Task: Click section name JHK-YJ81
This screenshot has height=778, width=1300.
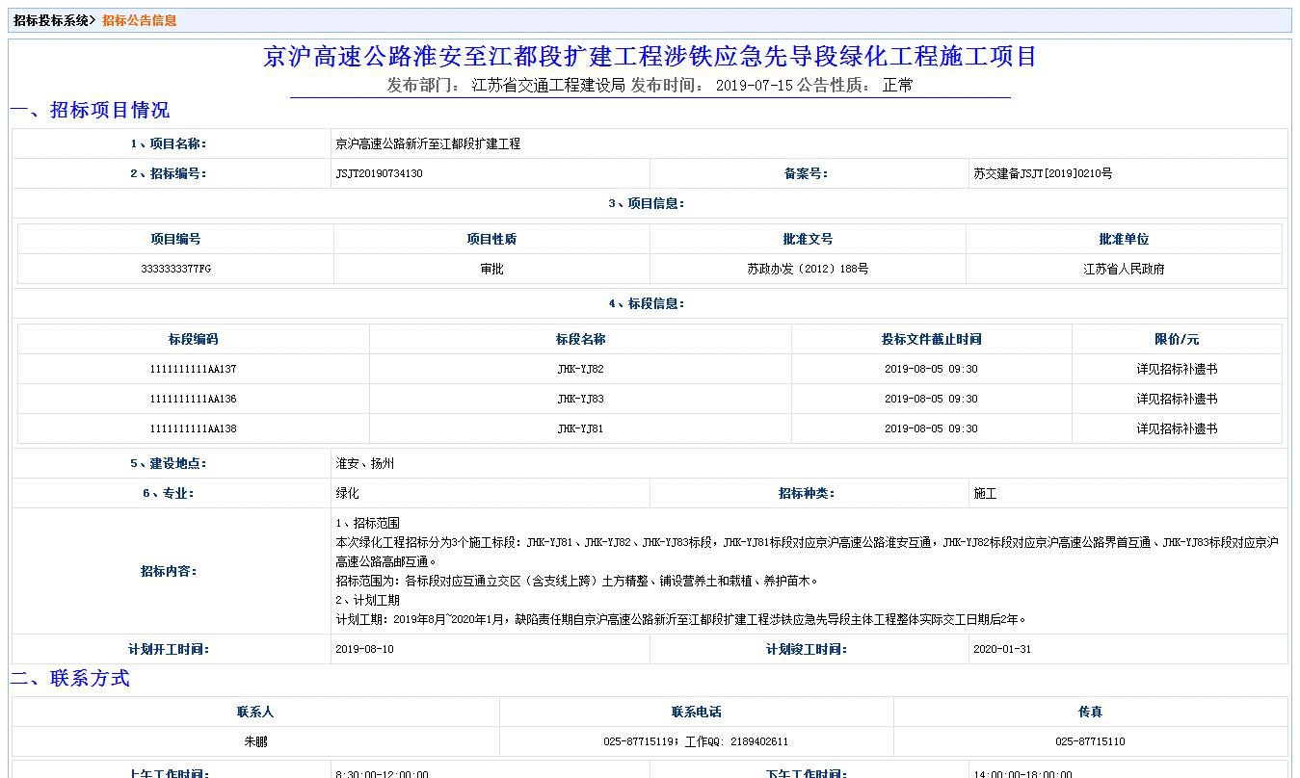Action: 580,428
